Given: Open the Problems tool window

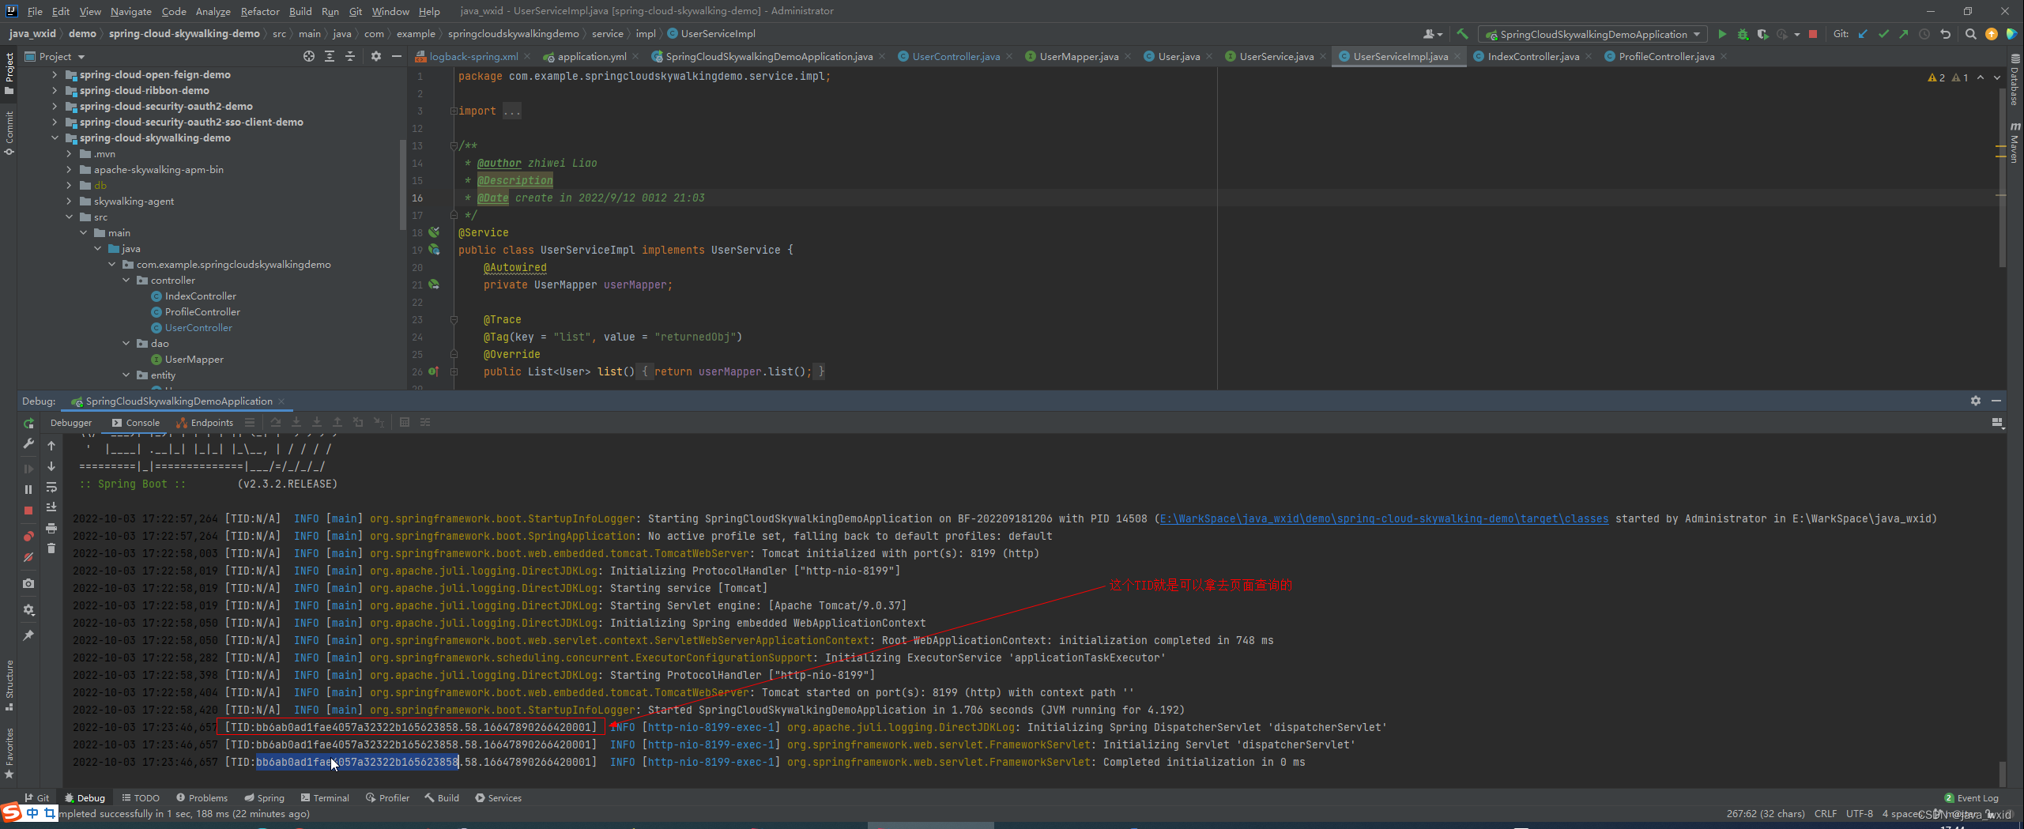Looking at the screenshot, I should tap(202, 798).
